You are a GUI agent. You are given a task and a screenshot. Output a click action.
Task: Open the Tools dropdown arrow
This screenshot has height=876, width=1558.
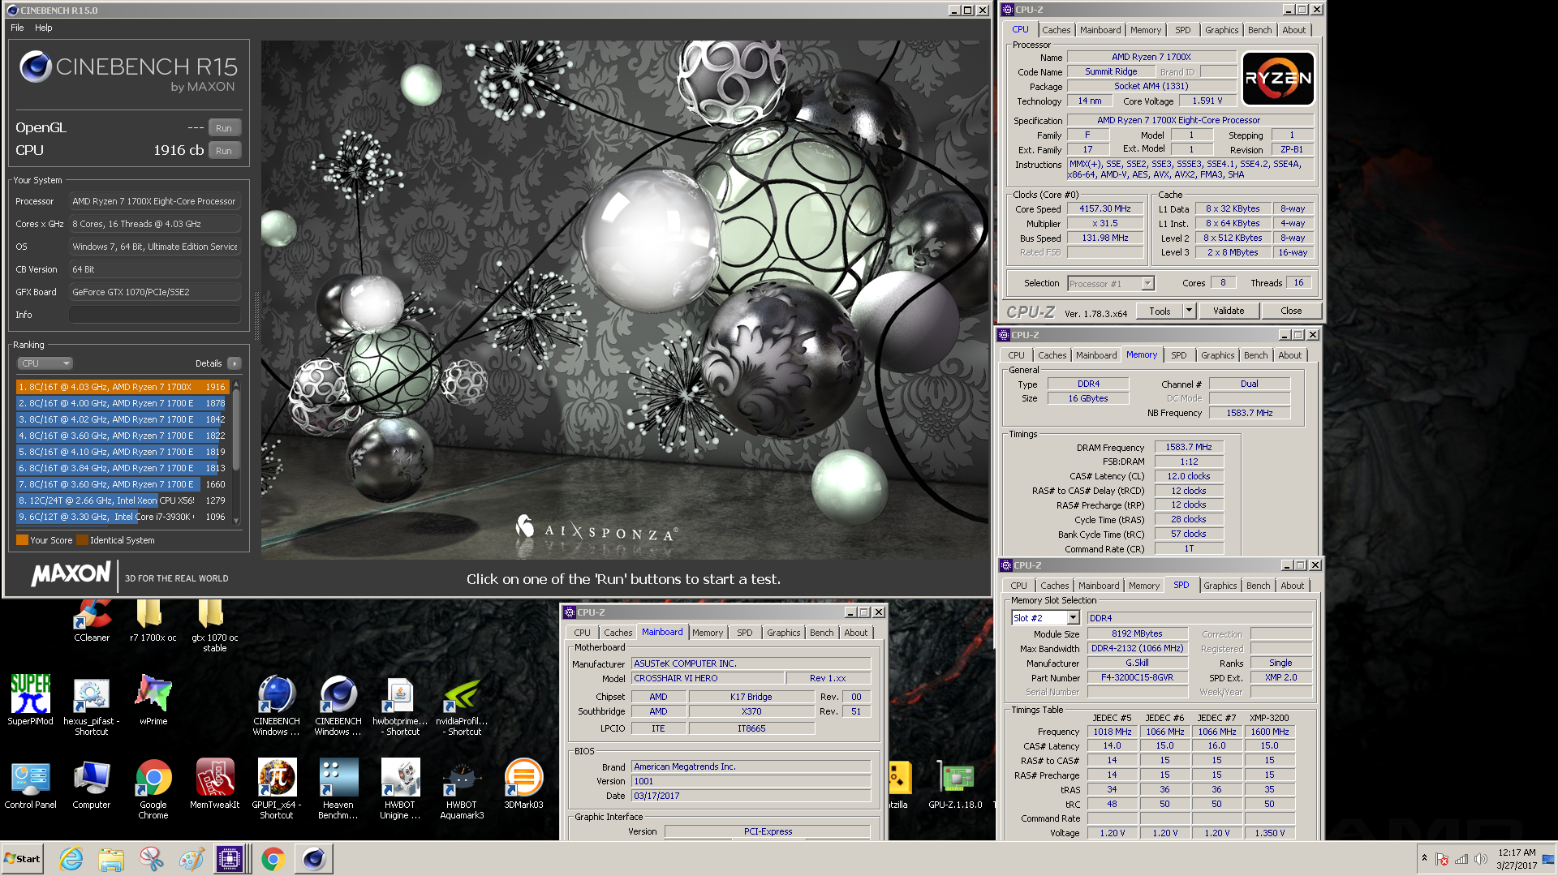(1189, 311)
